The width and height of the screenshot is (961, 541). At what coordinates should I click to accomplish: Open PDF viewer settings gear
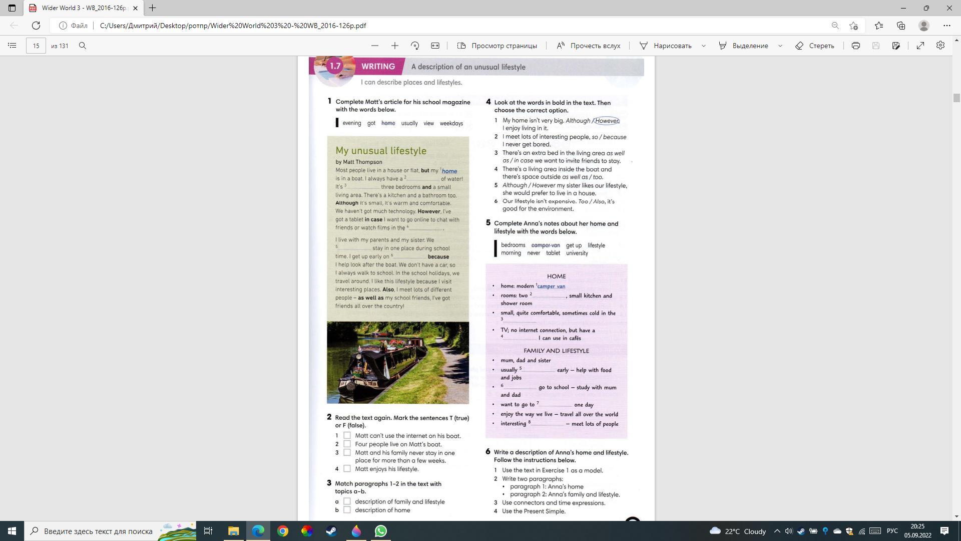tap(940, 46)
